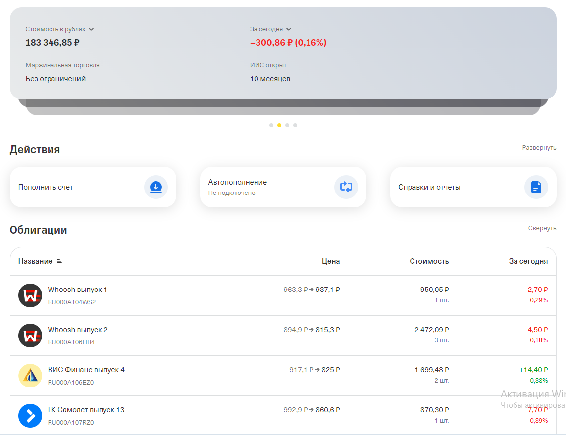
Task: Click the portfolio value 183 346,85 ₽
Action: tap(52, 43)
